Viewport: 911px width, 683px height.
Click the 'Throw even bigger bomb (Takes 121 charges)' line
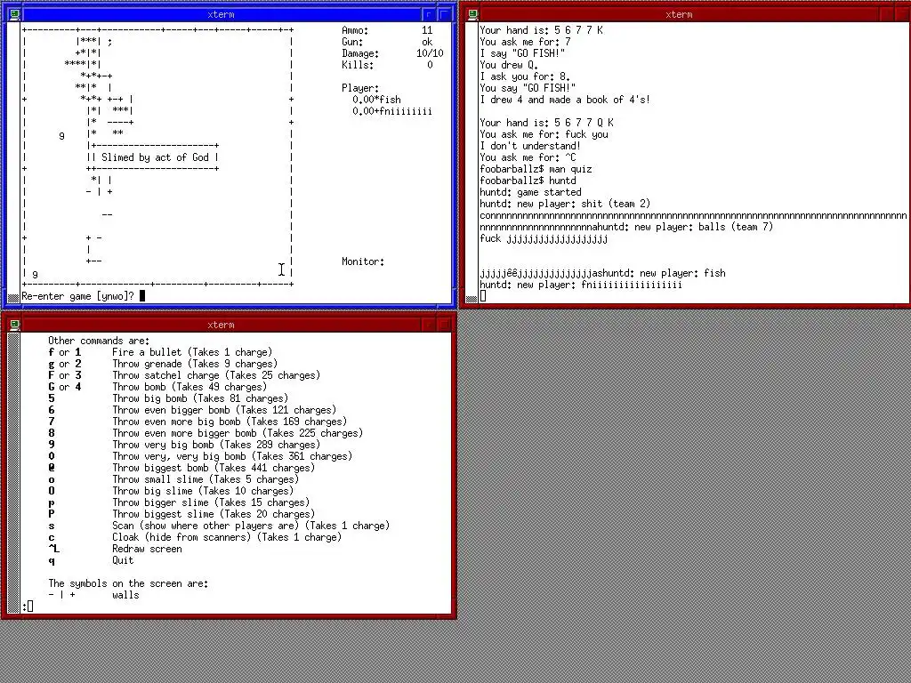pos(224,410)
